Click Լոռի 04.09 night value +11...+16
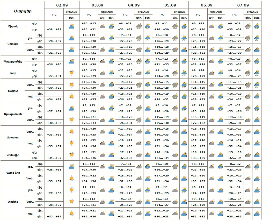This screenshot has width=262, height=220. click(x=125, y=70)
